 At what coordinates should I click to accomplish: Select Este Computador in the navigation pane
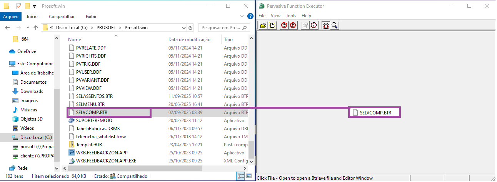tap(35, 64)
